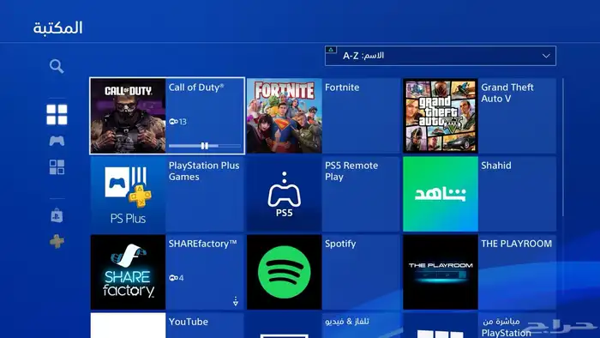600x338 pixels.
Task: Open the PlayStation Store bag icon
Action: (57, 215)
